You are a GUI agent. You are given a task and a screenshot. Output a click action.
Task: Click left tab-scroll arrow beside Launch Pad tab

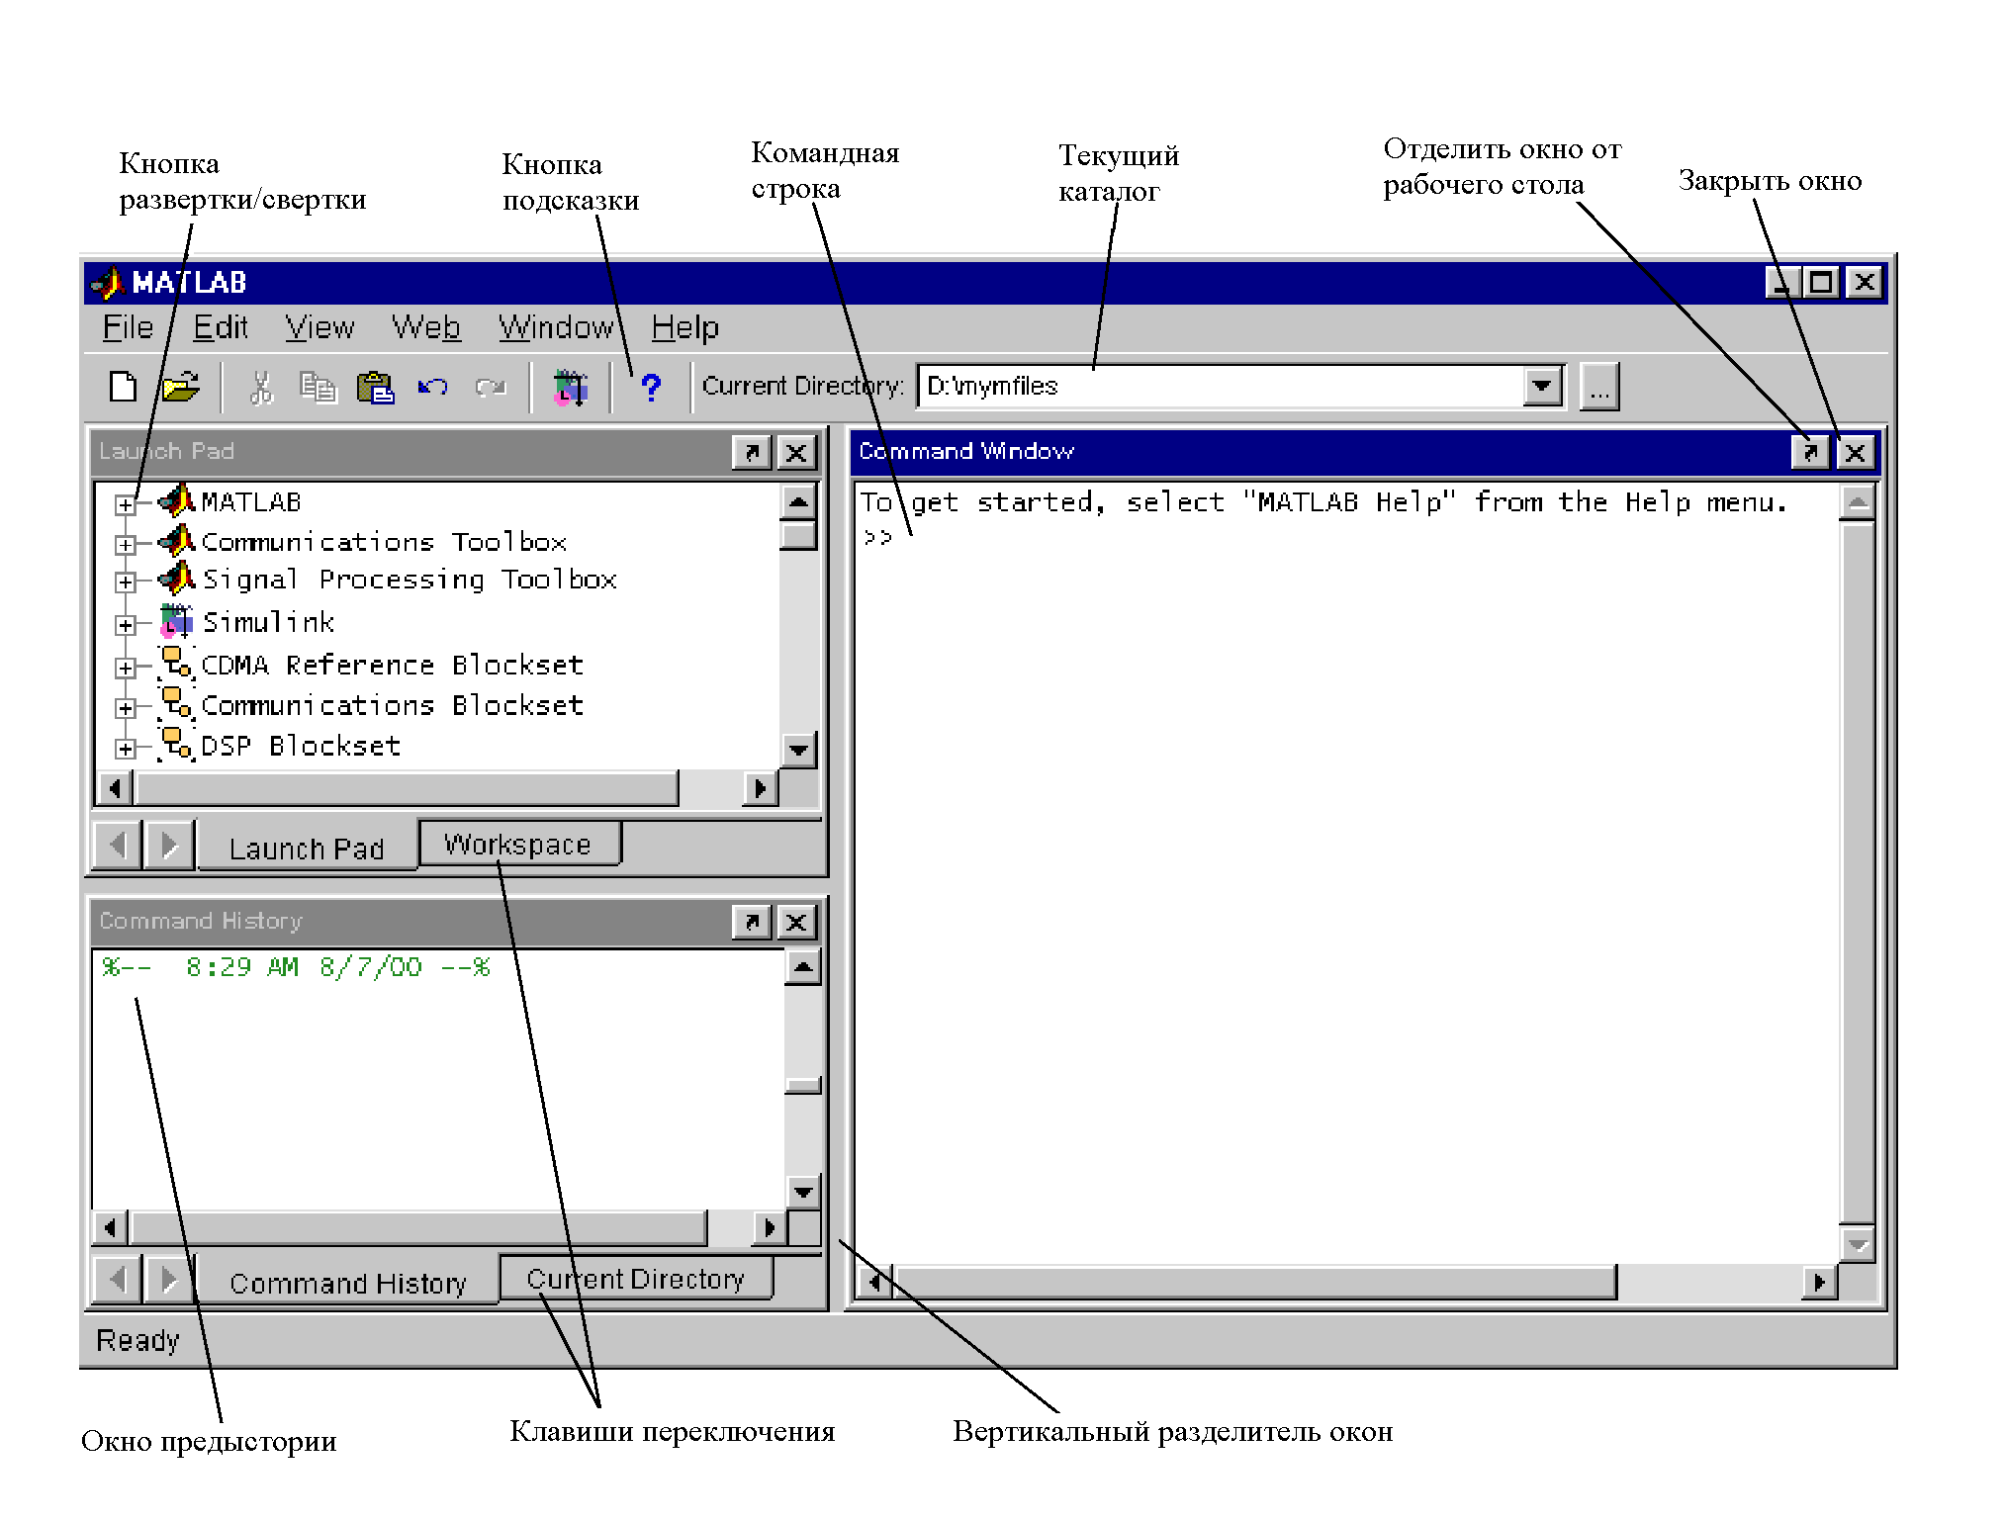click(118, 846)
